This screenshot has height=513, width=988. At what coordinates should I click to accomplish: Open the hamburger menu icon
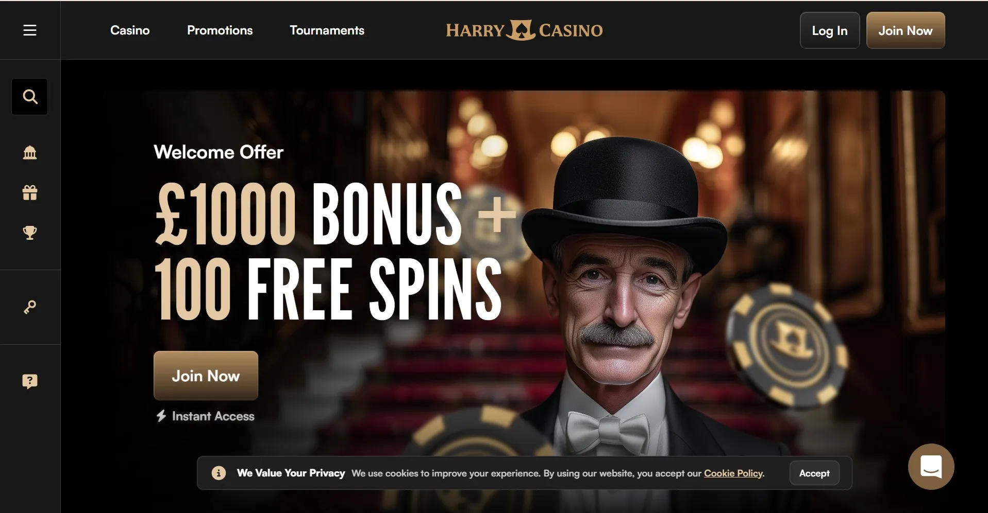point(30,30)
